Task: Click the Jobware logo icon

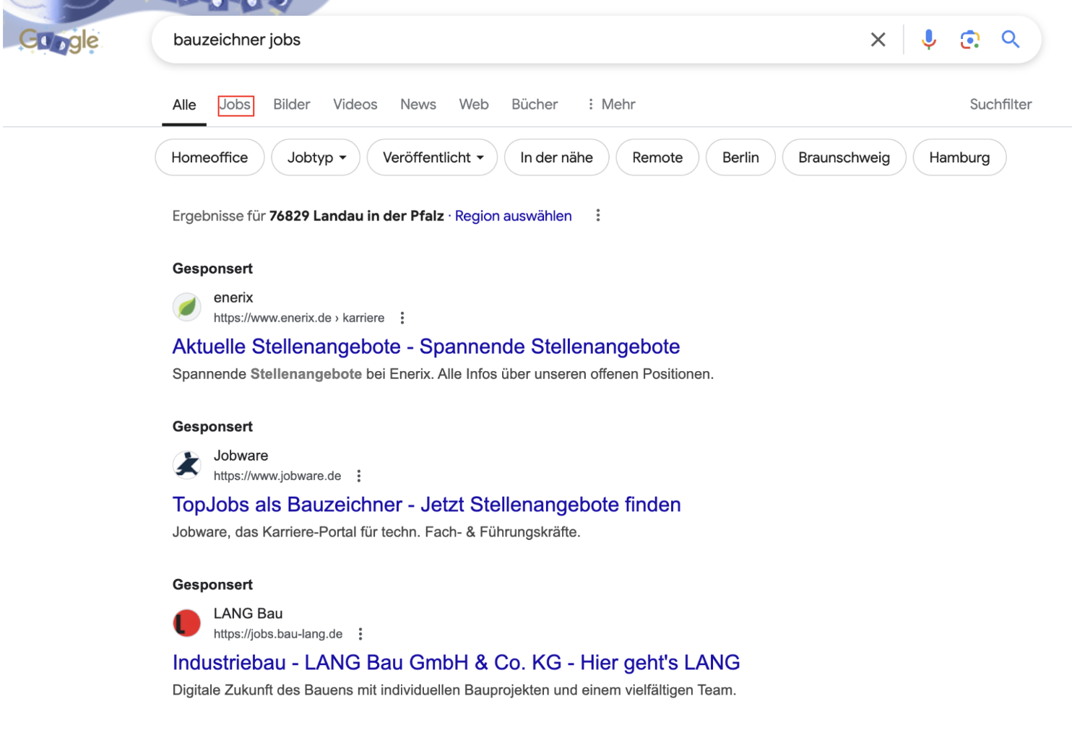Action: point(186,465)
